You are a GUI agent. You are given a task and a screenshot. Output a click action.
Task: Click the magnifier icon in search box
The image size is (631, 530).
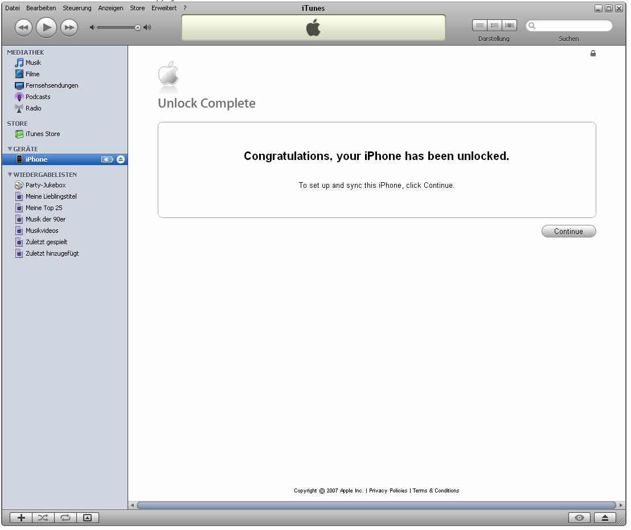point(531,26)
